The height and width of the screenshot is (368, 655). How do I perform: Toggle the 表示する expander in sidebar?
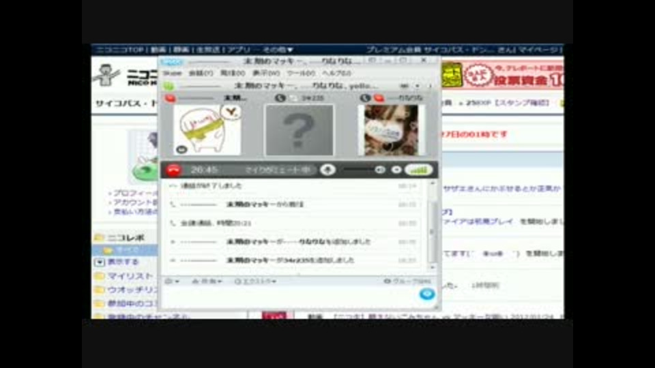point(100,262)
